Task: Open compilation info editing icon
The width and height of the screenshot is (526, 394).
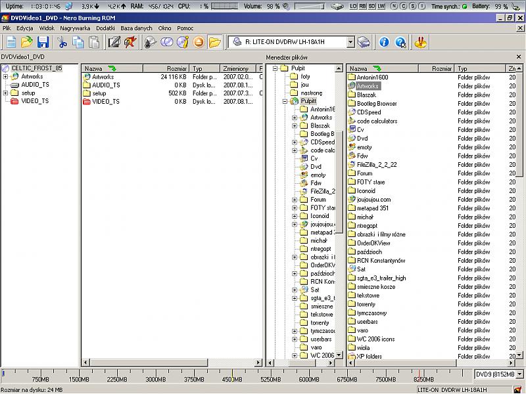Action: 114,42
